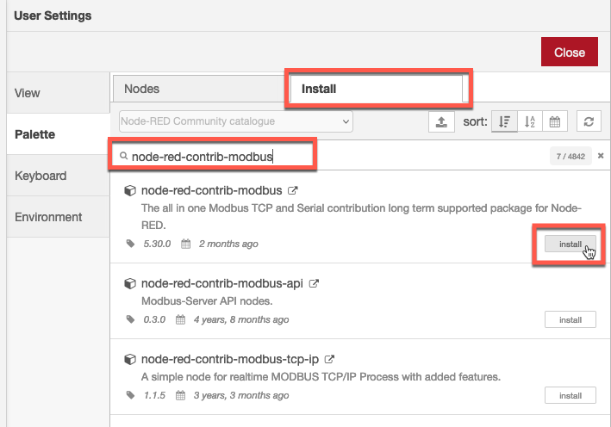The height and width of the screenshot is (427, 611).
Task: Click the upload module icon button
Action: [441, 122]
